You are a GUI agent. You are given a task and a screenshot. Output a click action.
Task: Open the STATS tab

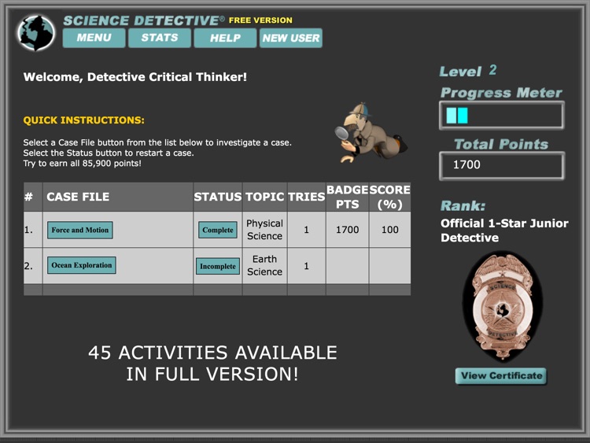160,38
